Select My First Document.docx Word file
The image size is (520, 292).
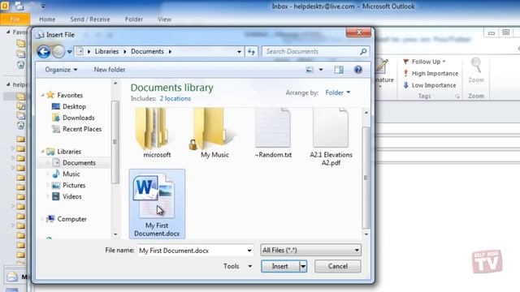[157, 204]
